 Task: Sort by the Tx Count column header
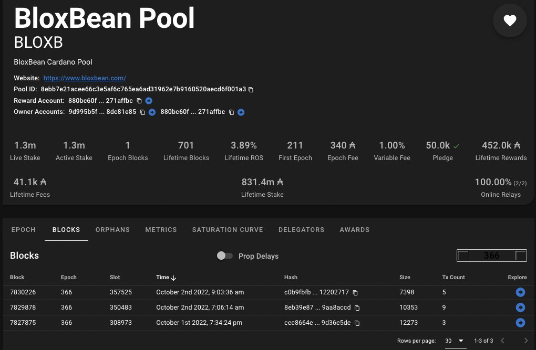click(453, 277)
